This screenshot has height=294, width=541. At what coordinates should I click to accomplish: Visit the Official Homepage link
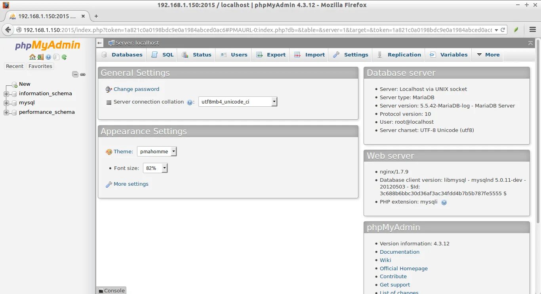[x=404, y=269]
